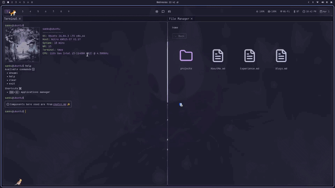Click the 10:42 PM clock indicator

point(309,12)
